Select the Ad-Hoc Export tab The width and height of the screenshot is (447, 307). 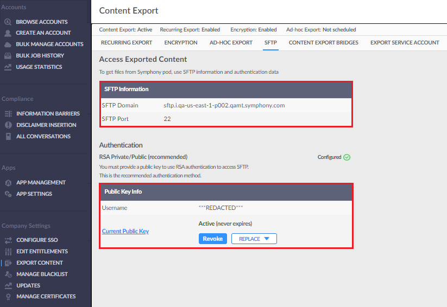click(x=231, y=42)
